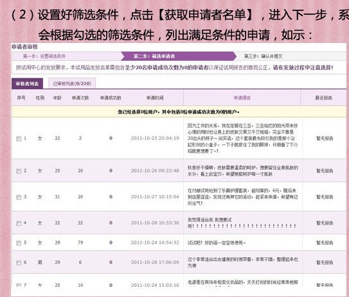Screen dimensions: 349x297
Task: Click timestamp 2011-10-28 17:06:09
Action: coord(155,262)
